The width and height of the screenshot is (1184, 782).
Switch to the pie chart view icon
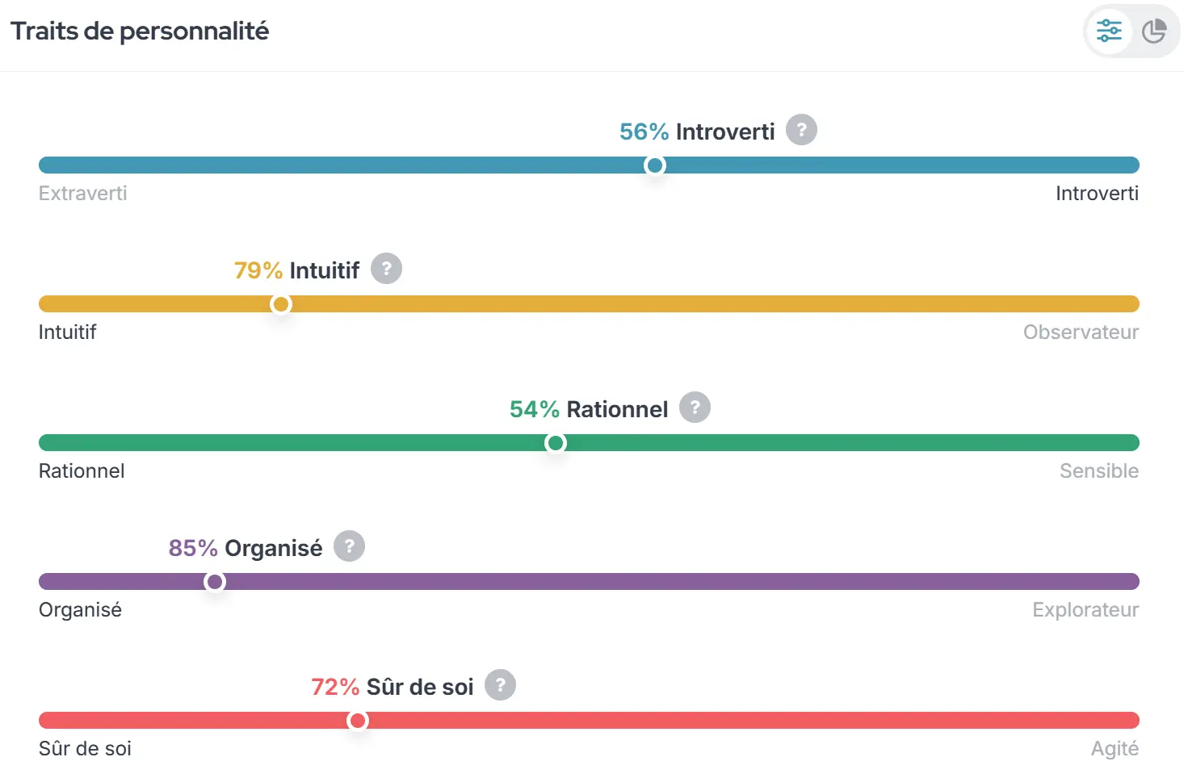tap(1154, 31)
